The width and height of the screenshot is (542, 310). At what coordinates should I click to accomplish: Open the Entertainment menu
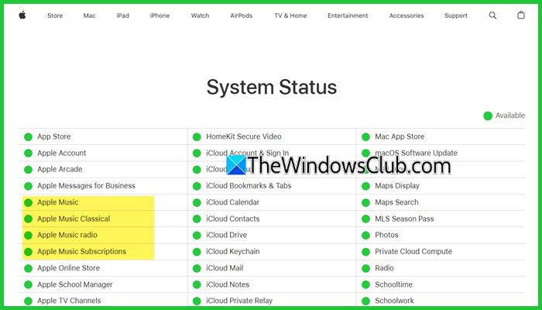tap(348, 15)
